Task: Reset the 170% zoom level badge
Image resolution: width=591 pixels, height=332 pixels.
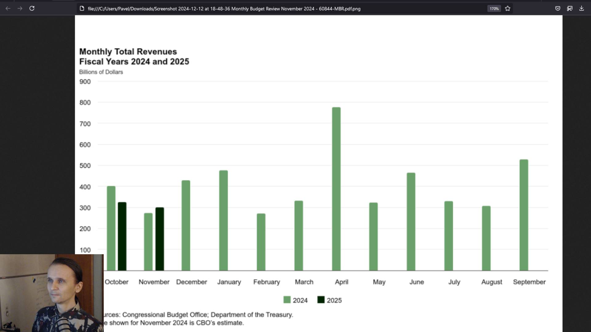Action: coord(494,9)
